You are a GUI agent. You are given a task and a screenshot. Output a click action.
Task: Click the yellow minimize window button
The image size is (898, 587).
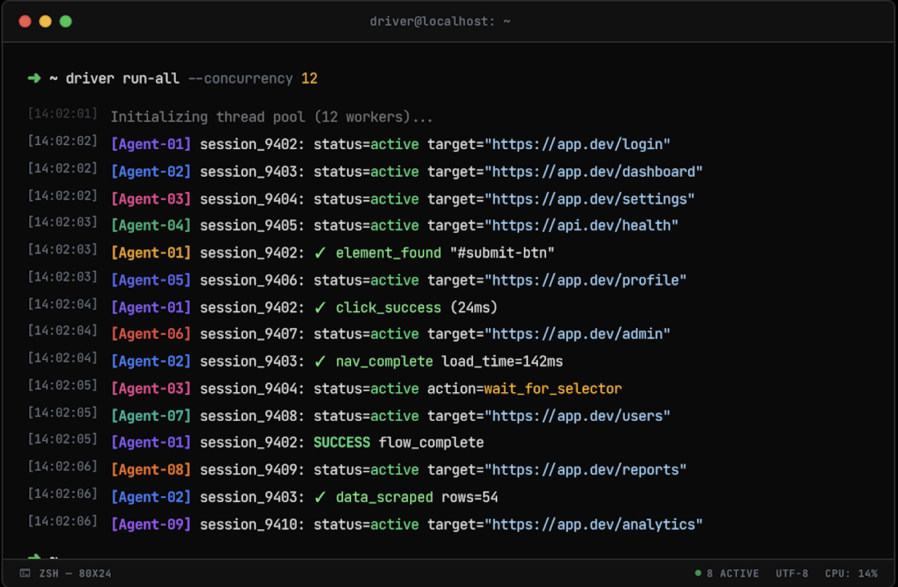click(x=46, y=21)
